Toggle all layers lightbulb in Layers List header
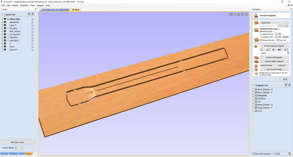The height and width of the screenshot is (157, 293). pyautogui.click(x=3, y=14)
